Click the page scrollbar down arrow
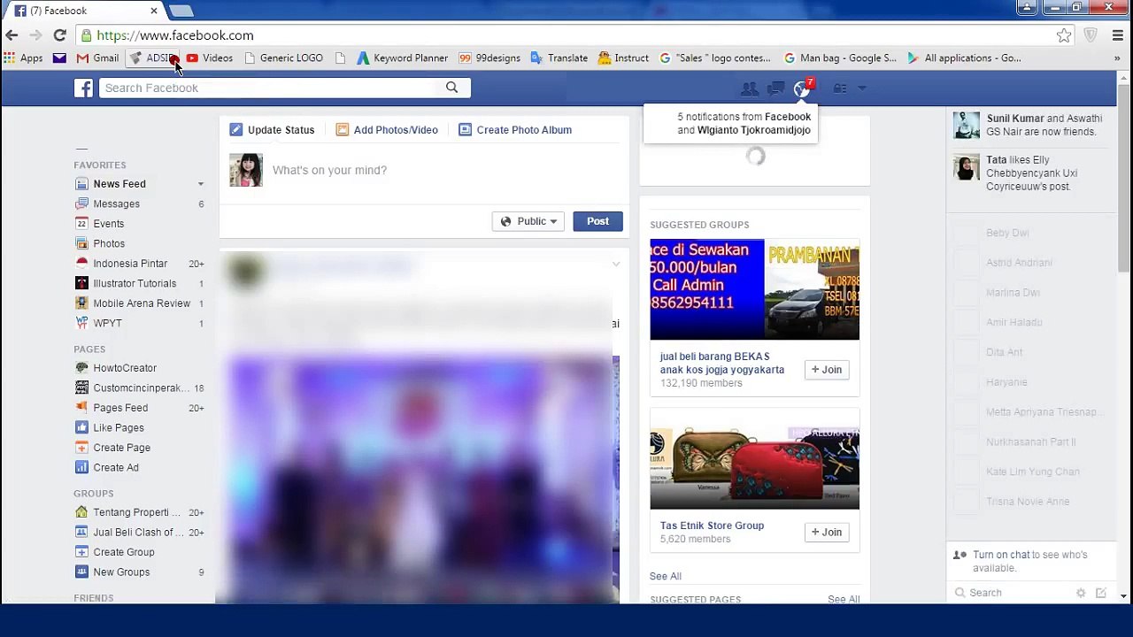Viewport: 1133px width, 637px height. [x=1124, y=596]
